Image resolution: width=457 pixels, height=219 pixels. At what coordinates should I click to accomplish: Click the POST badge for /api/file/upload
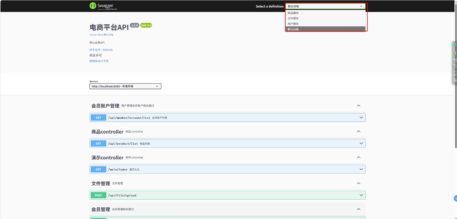99,195
